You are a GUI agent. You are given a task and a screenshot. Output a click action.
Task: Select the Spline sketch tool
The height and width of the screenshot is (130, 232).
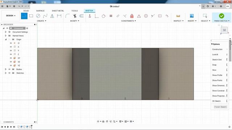coord(45,16)
